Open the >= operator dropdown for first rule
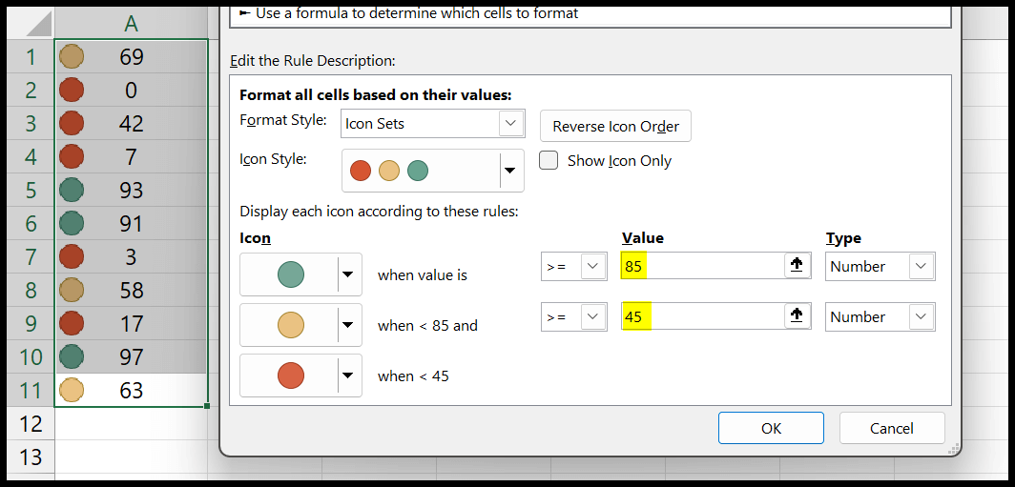The image size is (1015, 487). click(593, 267)
